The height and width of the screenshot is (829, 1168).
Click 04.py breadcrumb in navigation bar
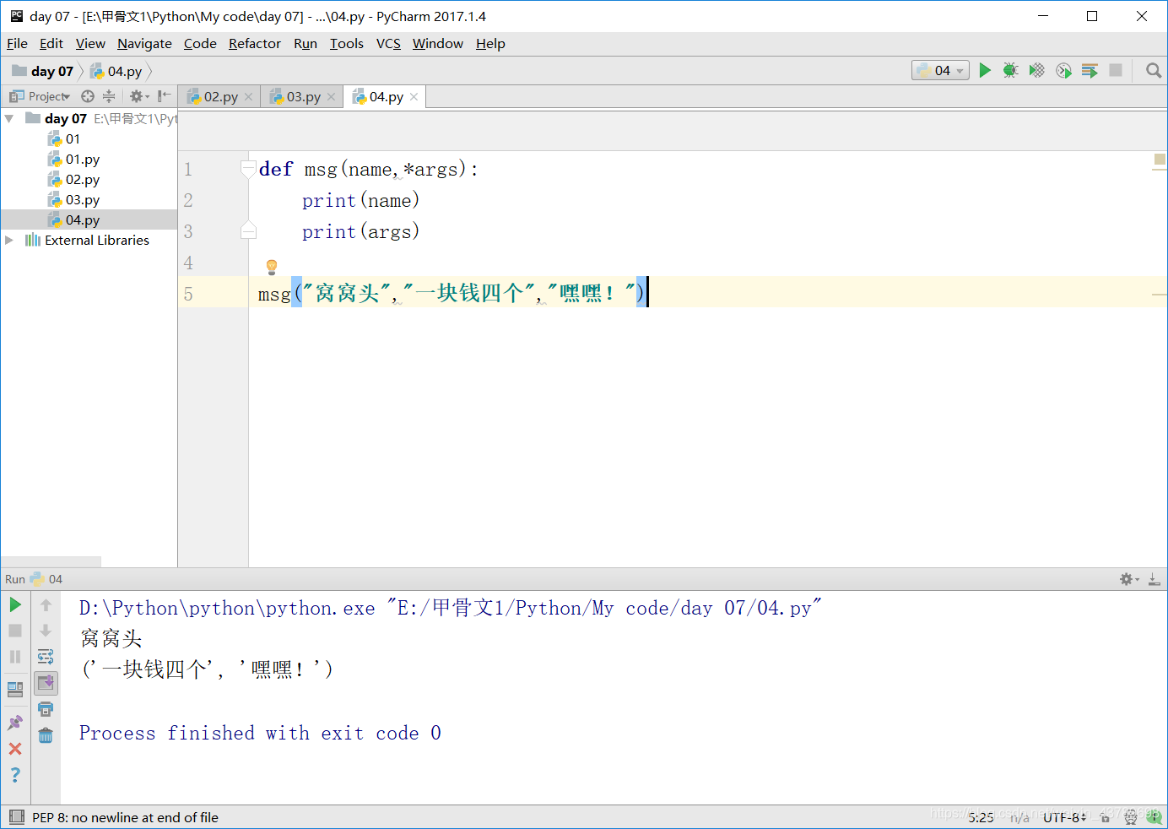[116, 72]
